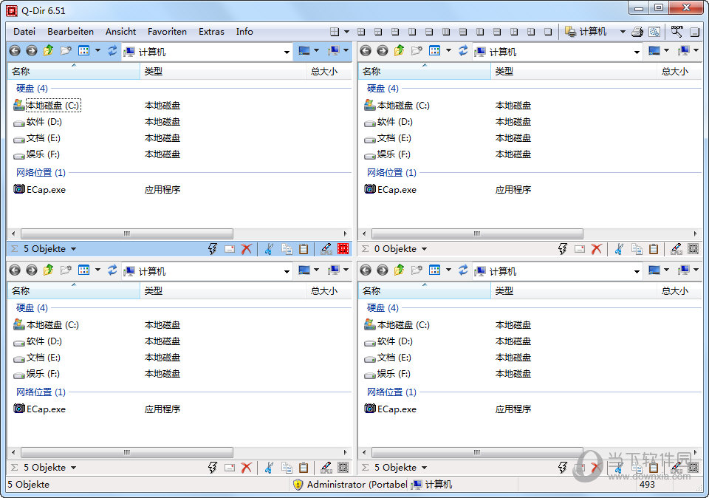
Task: Open the Favoriten menu
Action: coord(168,32)
